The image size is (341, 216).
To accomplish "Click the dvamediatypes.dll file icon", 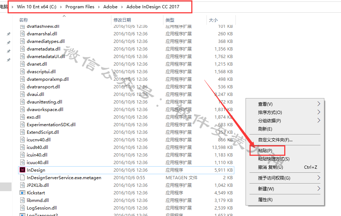I will [22, 41].
